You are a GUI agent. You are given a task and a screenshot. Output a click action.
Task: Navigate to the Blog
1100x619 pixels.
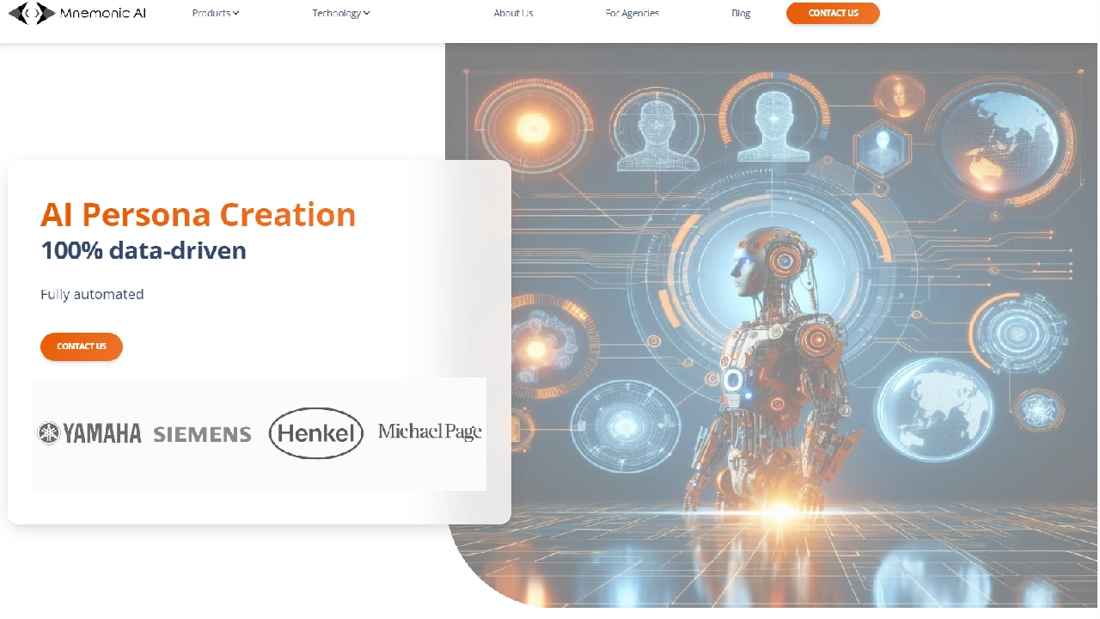tap(740, 13)
